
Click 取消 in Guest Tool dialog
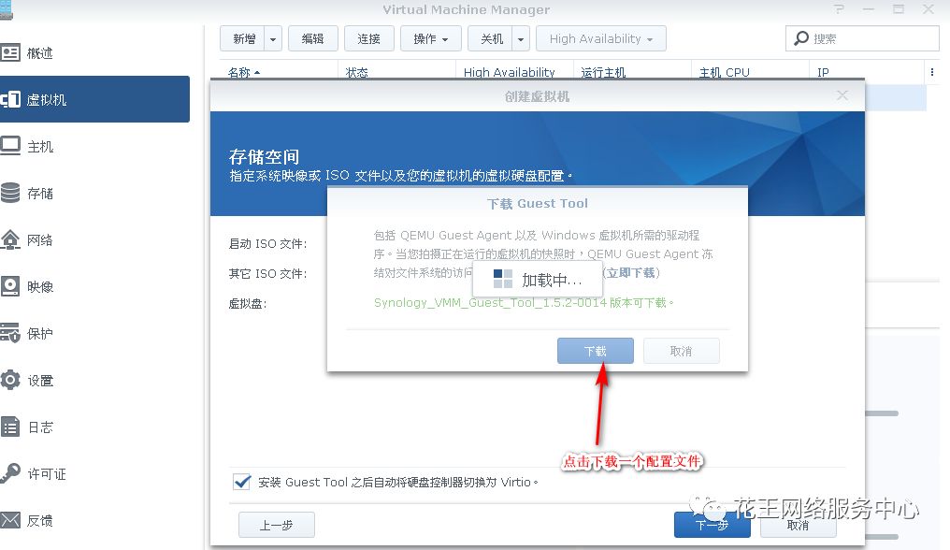[x=681, y=351]
